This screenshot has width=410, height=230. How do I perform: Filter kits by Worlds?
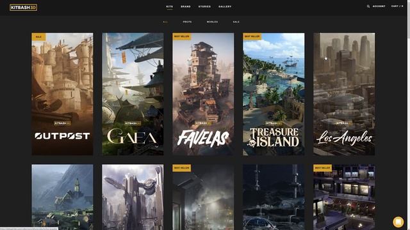click(212, 22)
